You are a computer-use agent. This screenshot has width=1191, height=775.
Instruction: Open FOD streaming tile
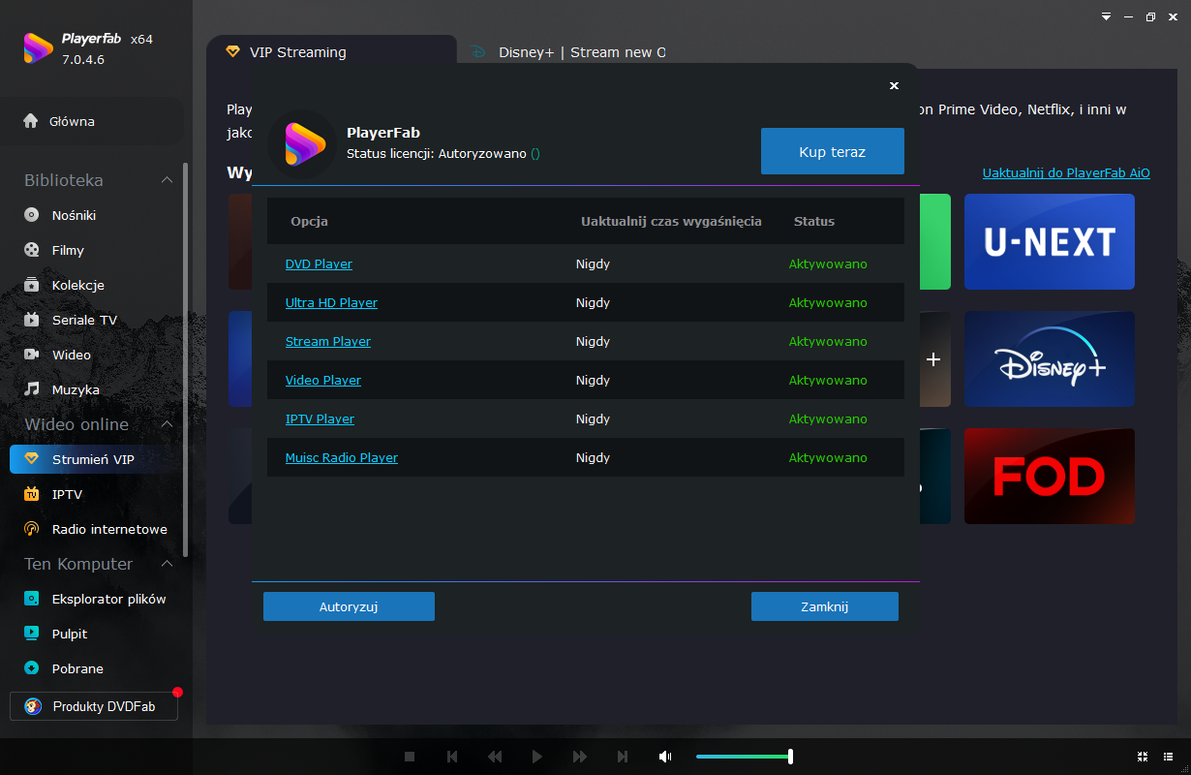pos(1049,476)
